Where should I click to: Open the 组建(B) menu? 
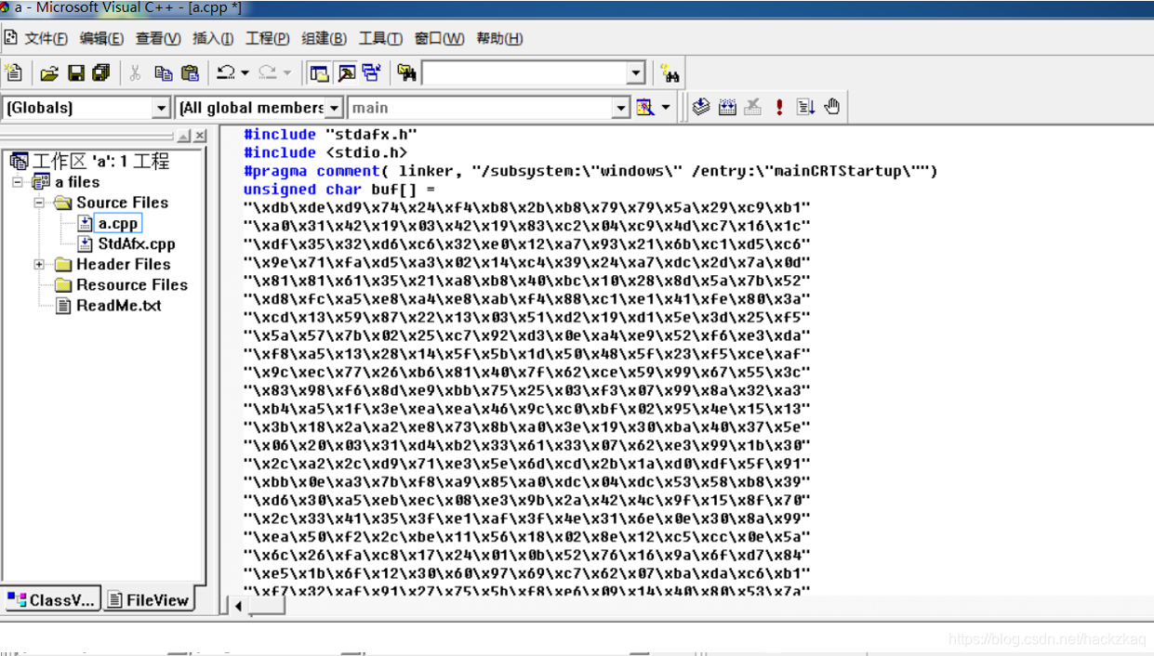(324, 38)
